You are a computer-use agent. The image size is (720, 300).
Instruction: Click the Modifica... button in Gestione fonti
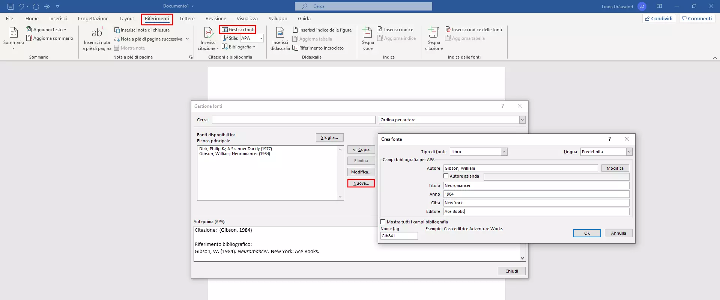361,172
